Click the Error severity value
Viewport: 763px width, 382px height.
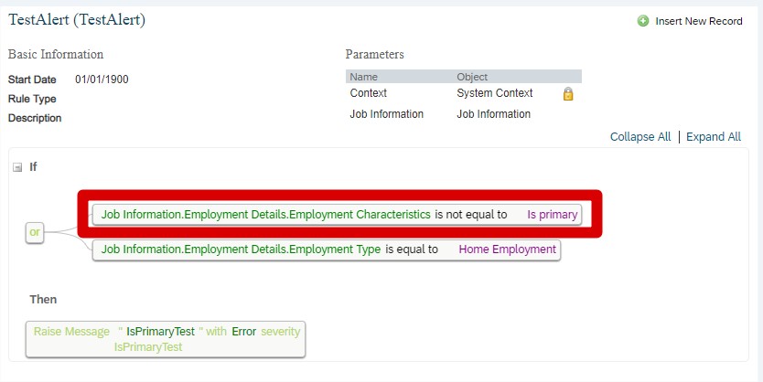[243, 332]
